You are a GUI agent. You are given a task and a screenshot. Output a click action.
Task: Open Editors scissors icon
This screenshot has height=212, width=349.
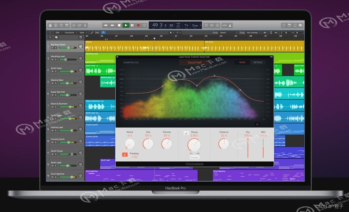tap(85, 25)
